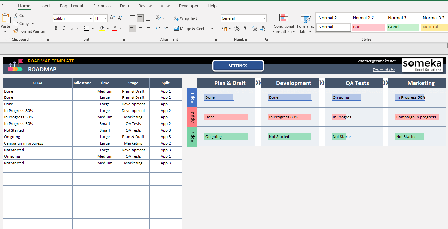Open the File menu

point(5,6)
